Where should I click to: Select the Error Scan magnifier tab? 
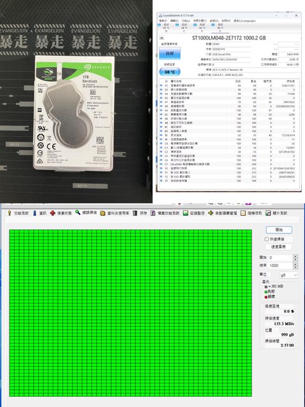click(x=86, y=212)
